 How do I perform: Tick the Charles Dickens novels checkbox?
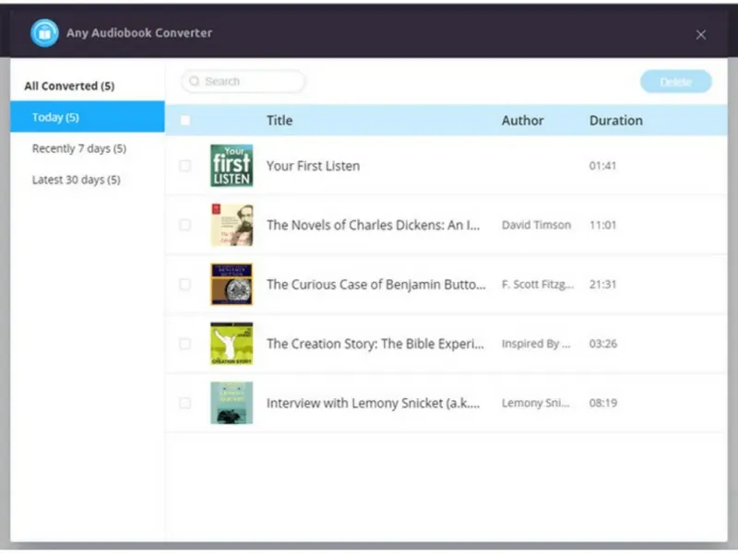pyautogui.click(x=185, y=225)
